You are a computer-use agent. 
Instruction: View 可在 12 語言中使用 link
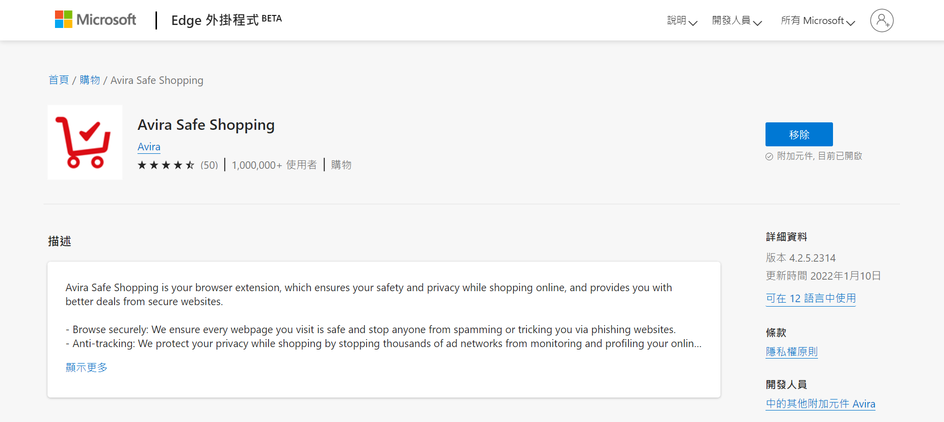[810, 298]
